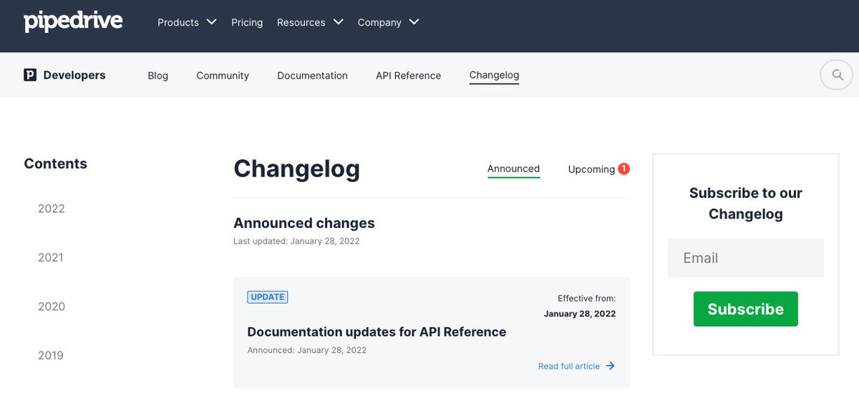
Task: Open the Pricing page
Action: point(247,22)
